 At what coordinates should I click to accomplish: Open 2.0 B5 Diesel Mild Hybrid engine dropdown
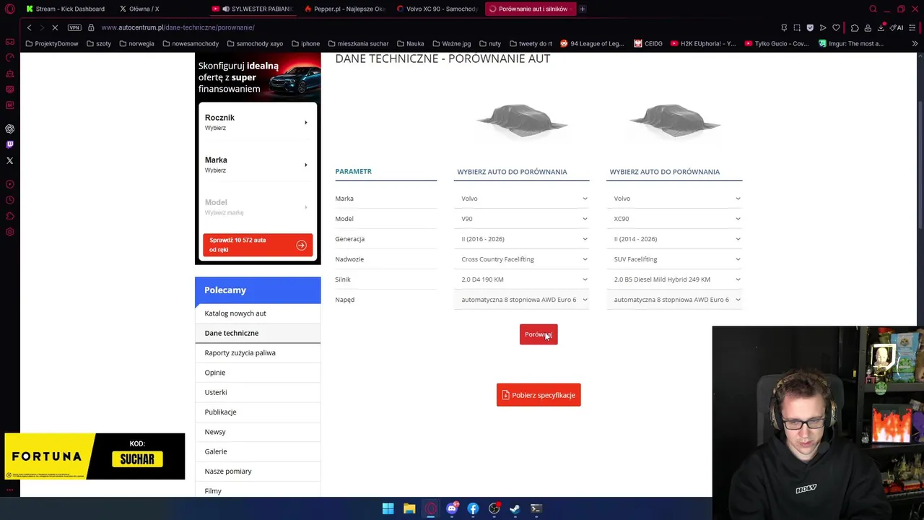point(674,279)
